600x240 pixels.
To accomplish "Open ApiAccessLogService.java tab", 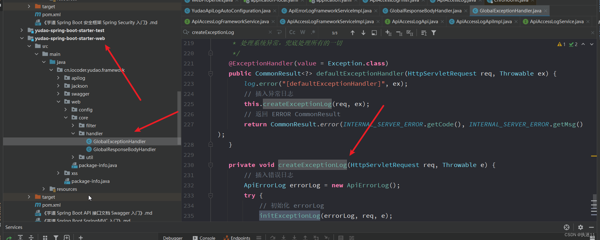I will 557,22.
